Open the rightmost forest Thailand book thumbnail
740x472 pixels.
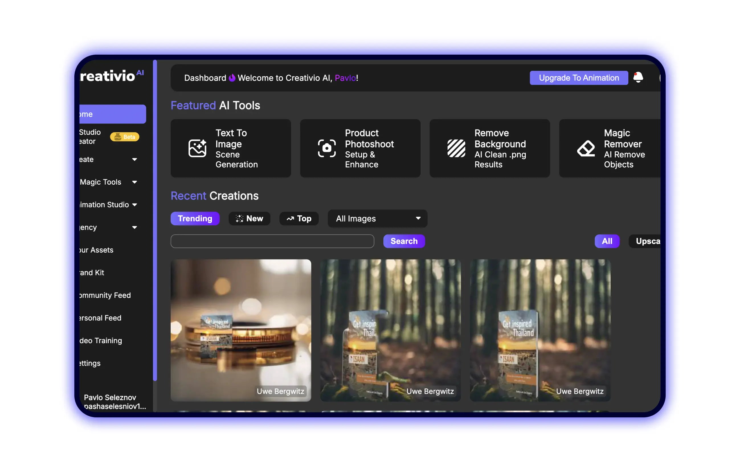coord(540,330)
